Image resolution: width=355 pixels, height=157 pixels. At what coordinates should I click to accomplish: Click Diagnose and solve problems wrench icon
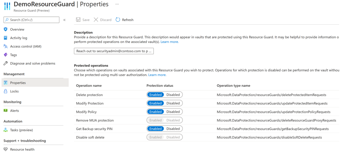point(5,63)
